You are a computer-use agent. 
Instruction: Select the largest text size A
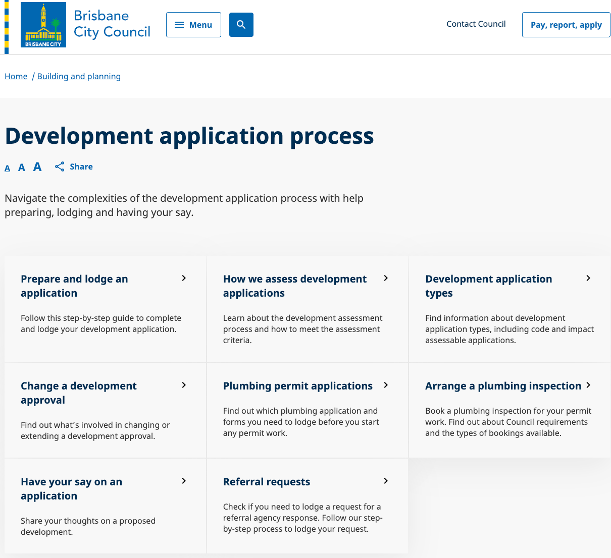coord(37,166)
